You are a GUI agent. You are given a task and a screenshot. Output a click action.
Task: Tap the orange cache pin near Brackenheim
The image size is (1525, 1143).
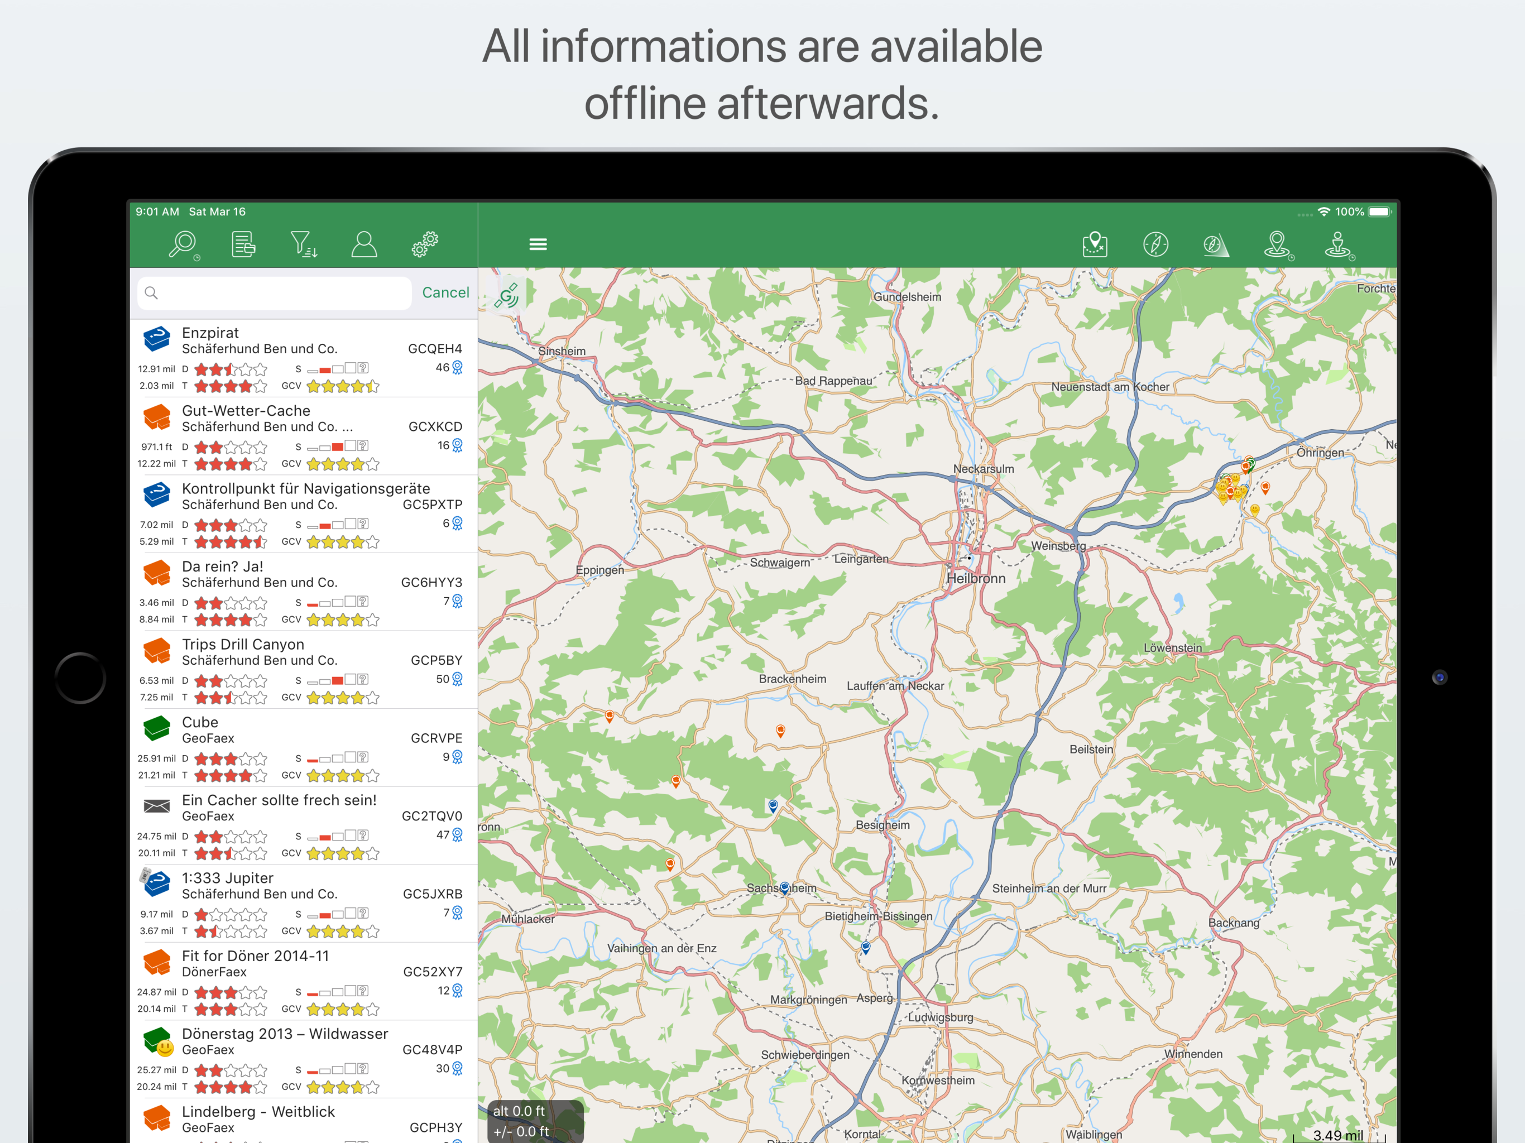780,730
